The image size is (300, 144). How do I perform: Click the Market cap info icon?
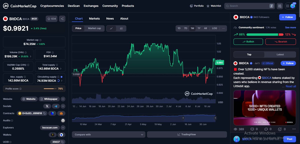click(40, 40)
